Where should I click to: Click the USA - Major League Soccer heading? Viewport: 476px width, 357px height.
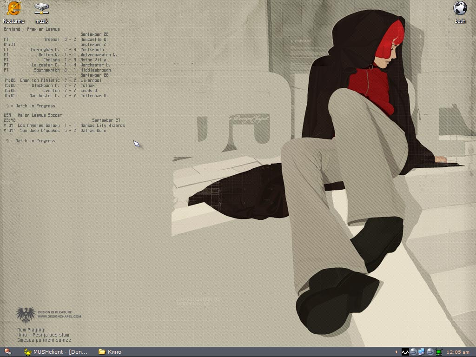33,115
